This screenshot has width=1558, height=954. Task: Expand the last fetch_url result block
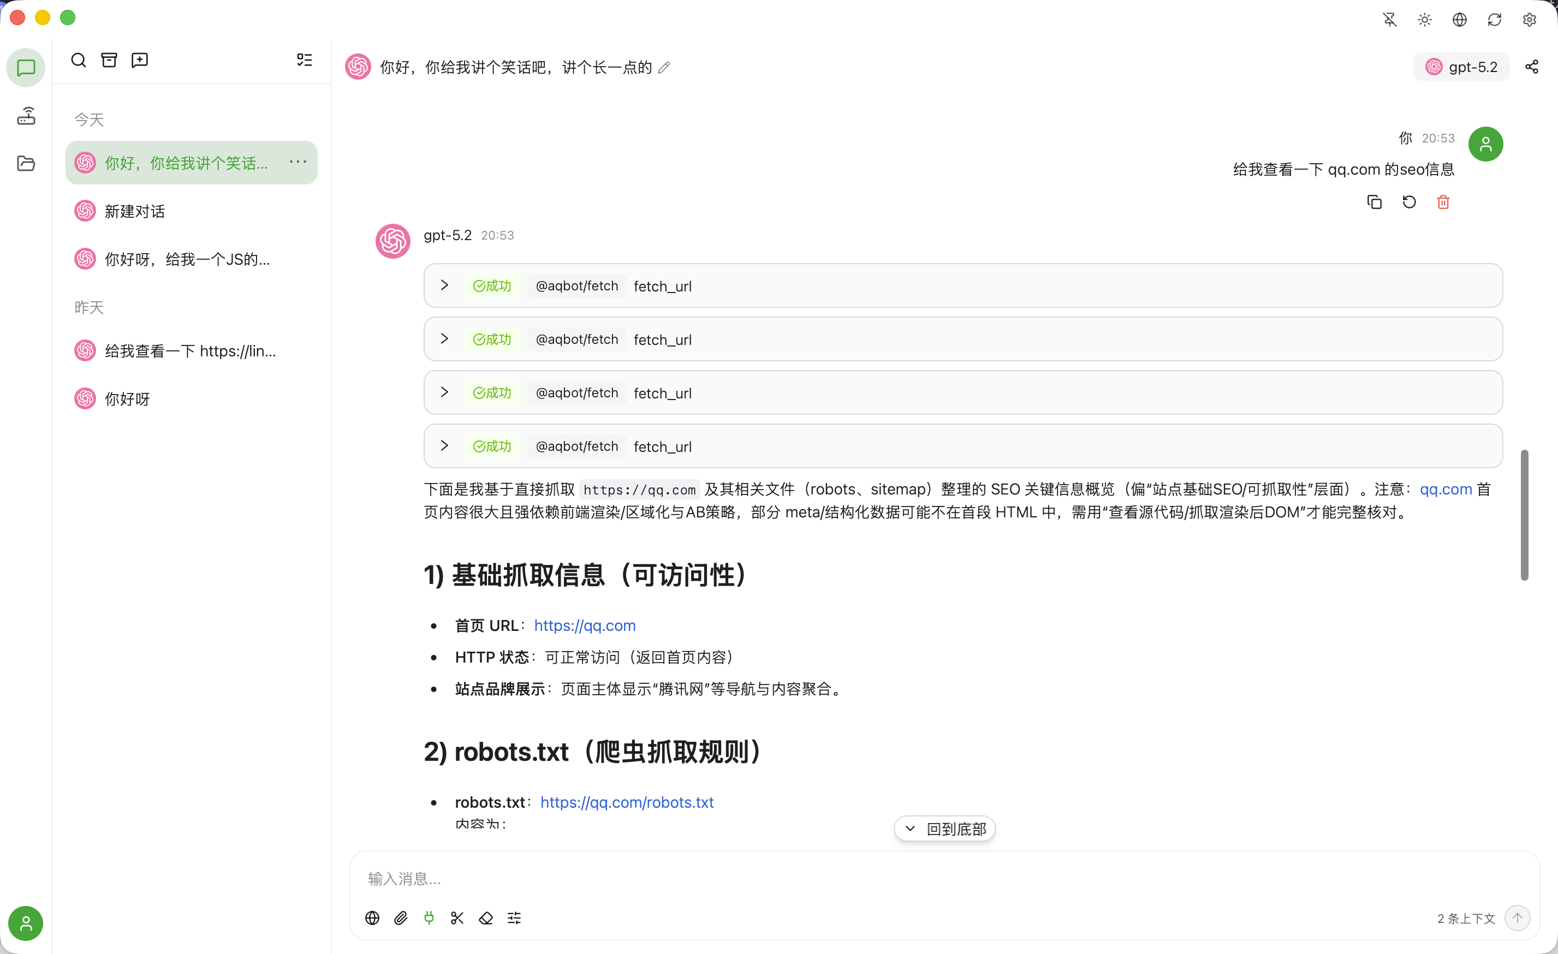tap(444, 446)
